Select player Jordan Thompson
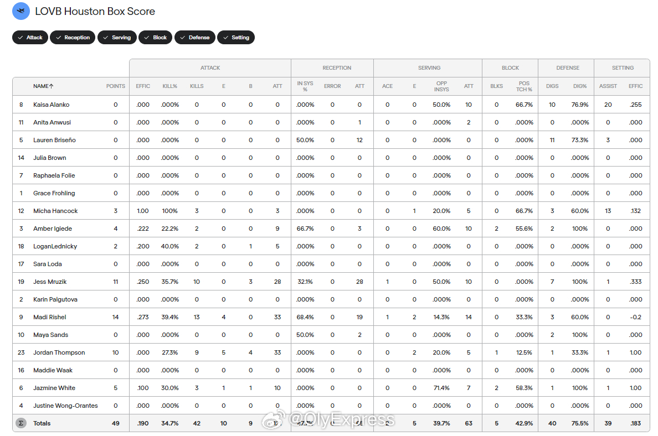The width and height of the screenshot is (658, 436). point(59,352)
